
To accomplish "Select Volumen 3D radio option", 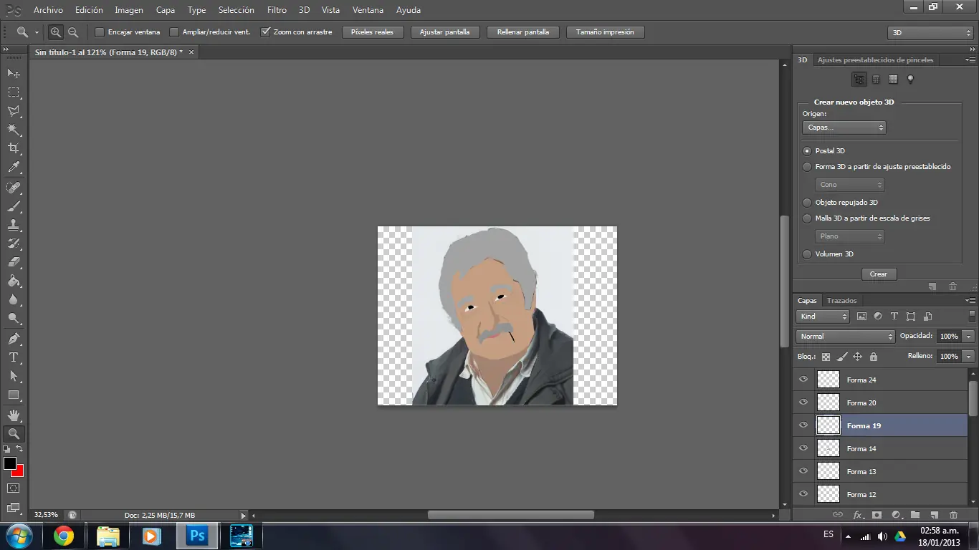I will tap(807, 254).
